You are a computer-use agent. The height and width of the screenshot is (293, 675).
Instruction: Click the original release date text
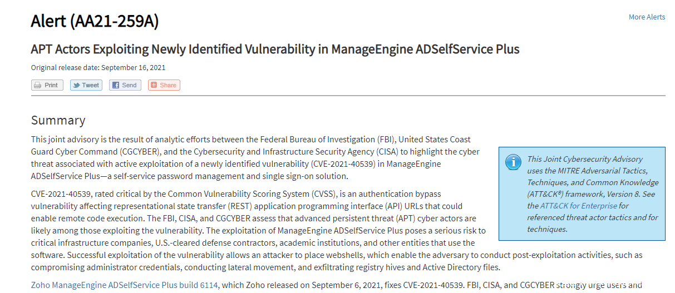coord(98,68)
